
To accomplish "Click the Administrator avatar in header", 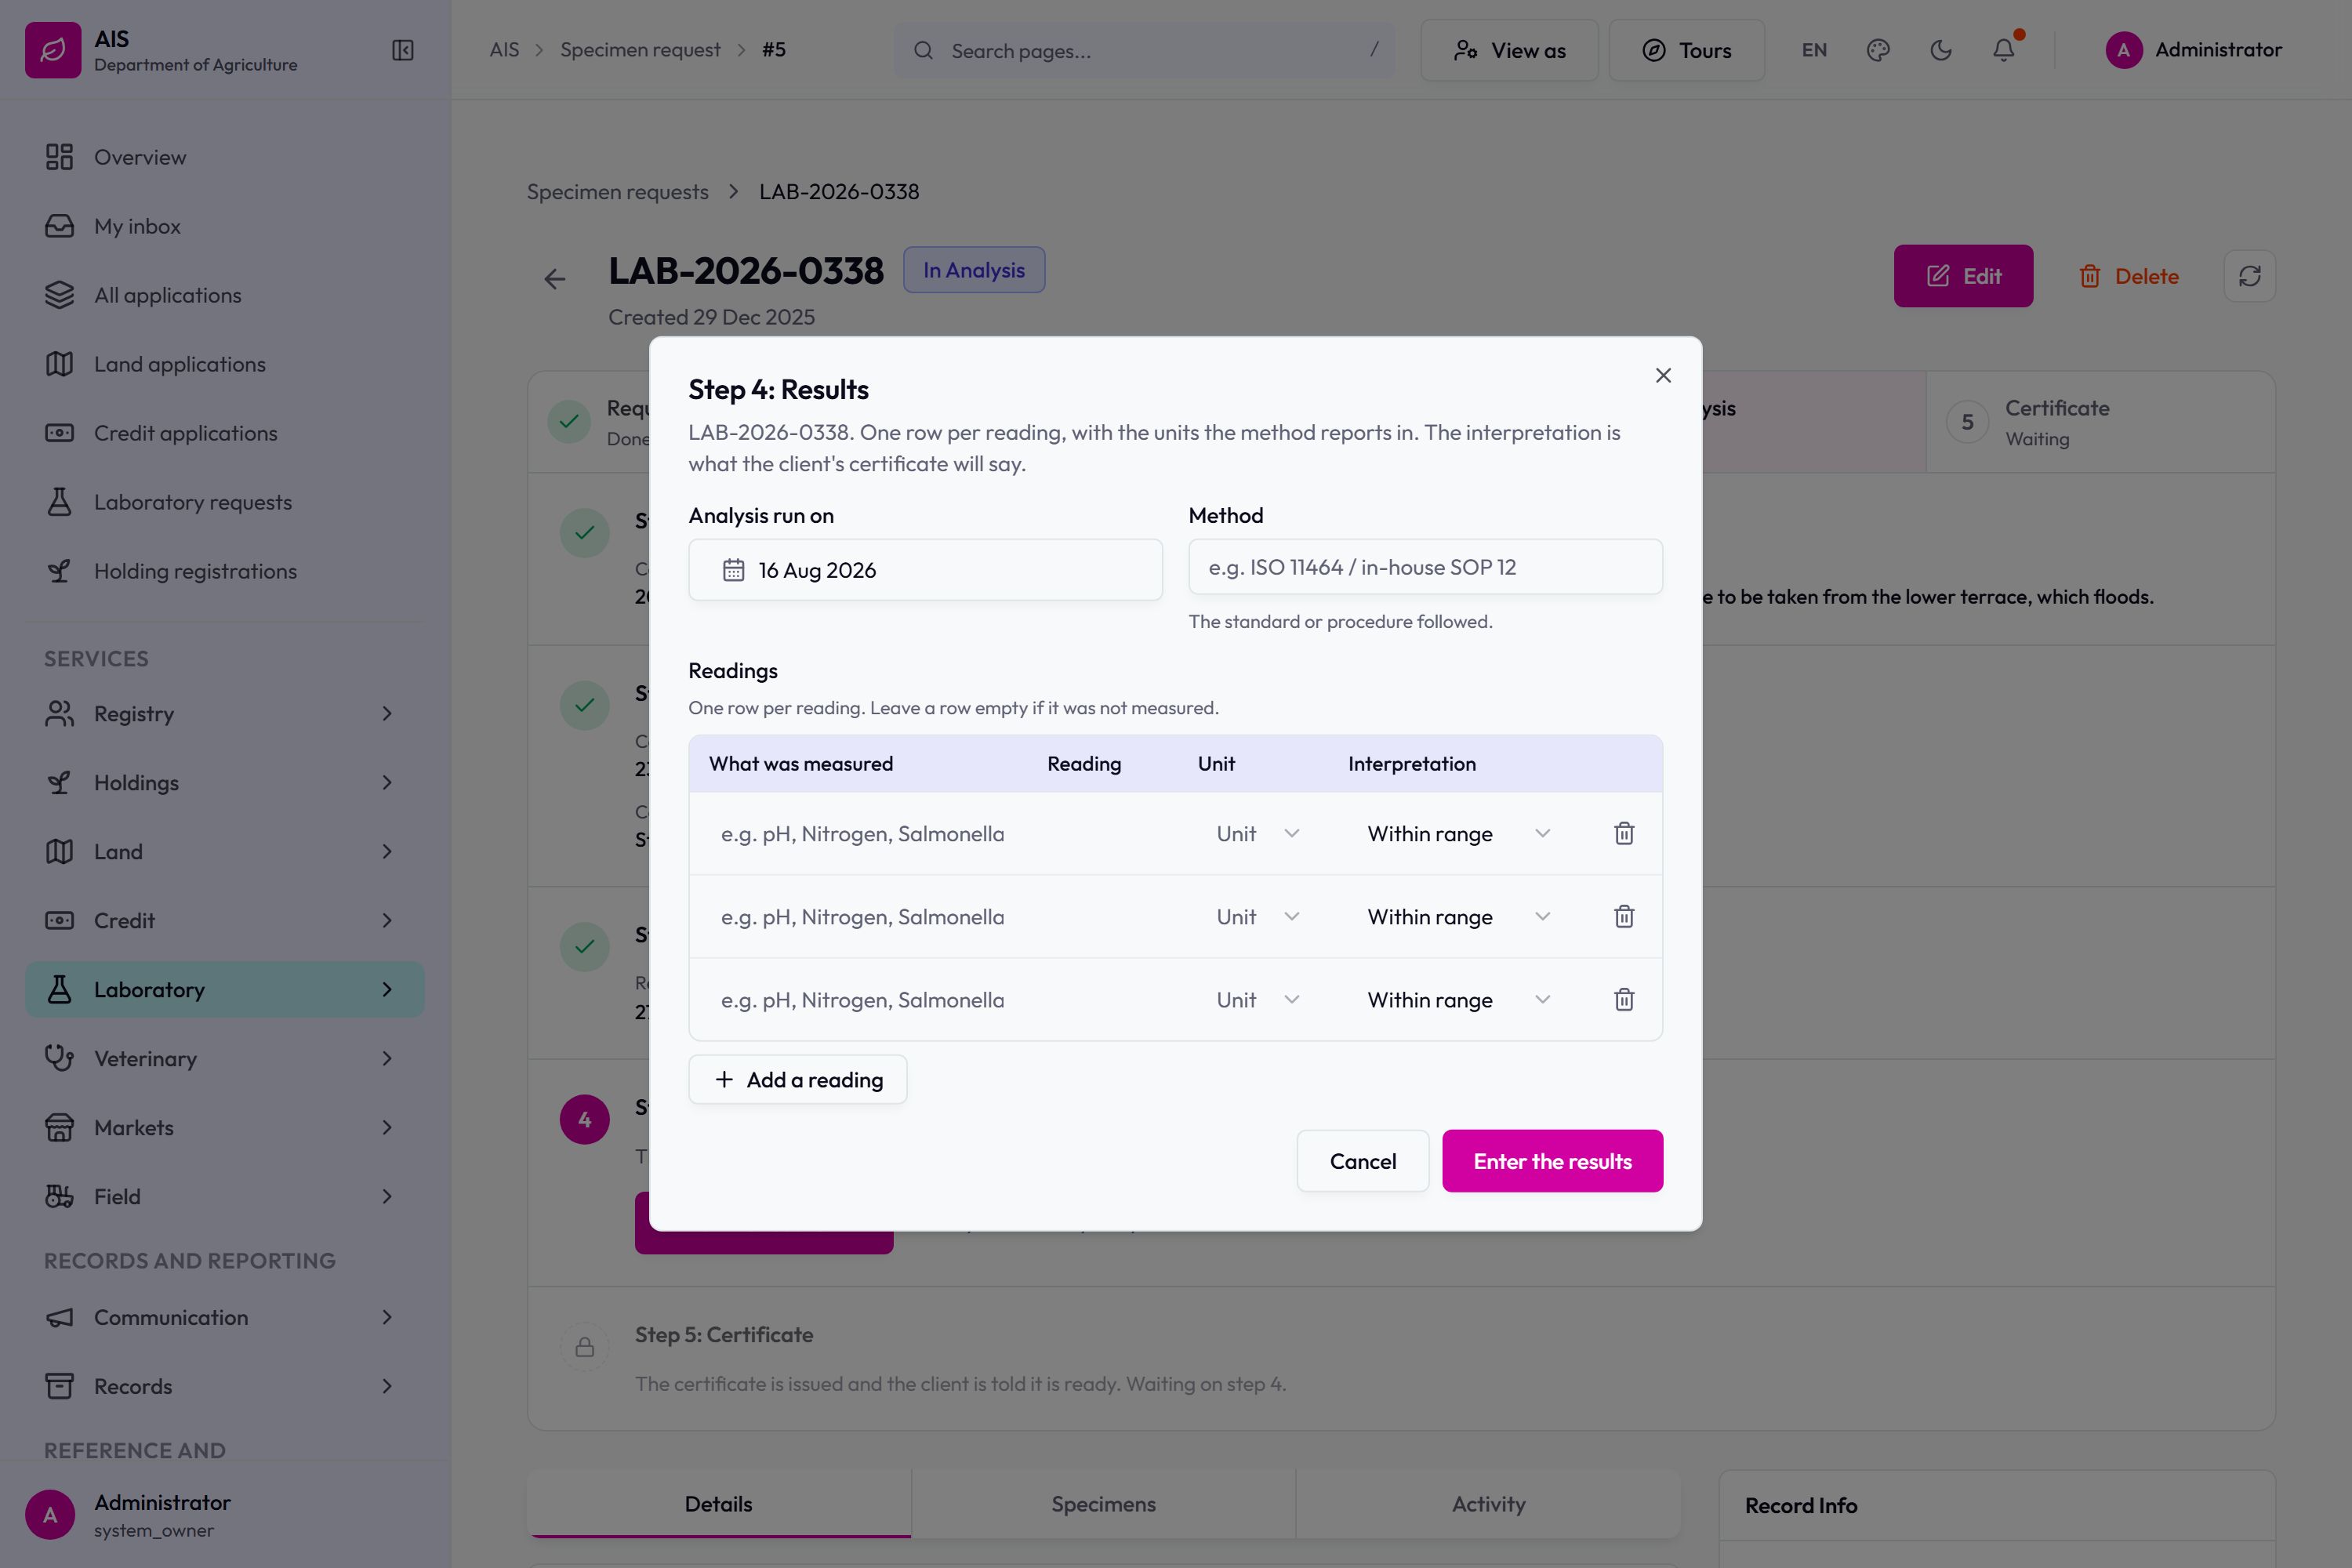I will pyautogui.click(x=2124, y=50).
